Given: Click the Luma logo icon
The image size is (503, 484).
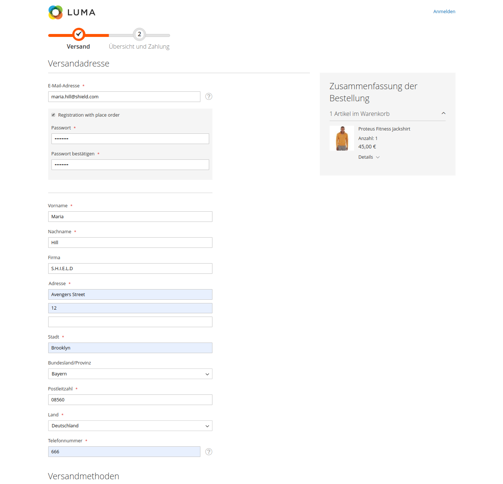Looking at the screenshot, I should pos(55,12).
